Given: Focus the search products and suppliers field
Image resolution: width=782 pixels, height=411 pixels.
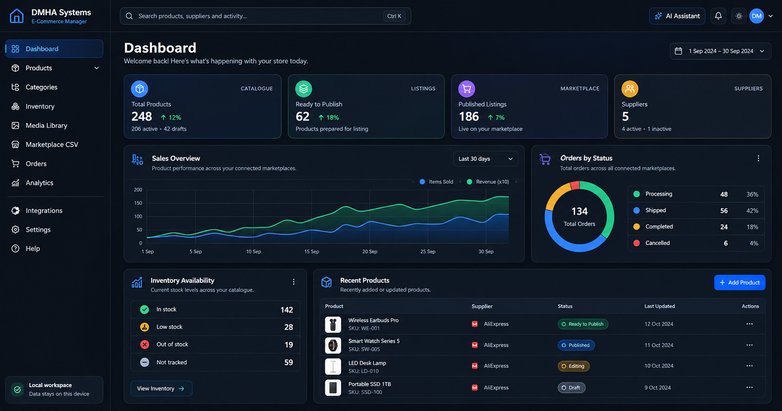Looking at the screenshot, I should tap(265, 16).
